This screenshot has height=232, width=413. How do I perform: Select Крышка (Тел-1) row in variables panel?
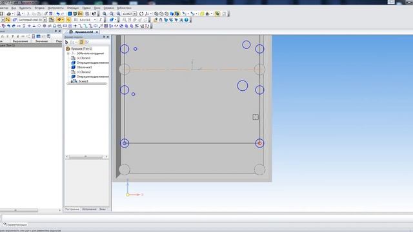(31, 45)
